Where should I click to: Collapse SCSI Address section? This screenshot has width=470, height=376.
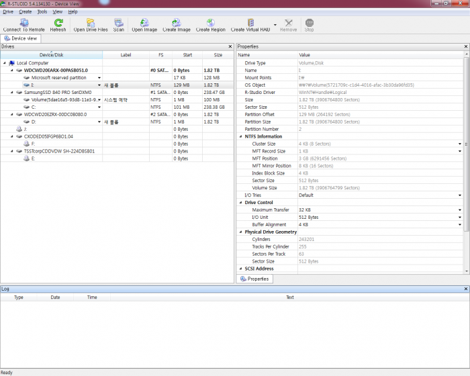tap(240, 269)
